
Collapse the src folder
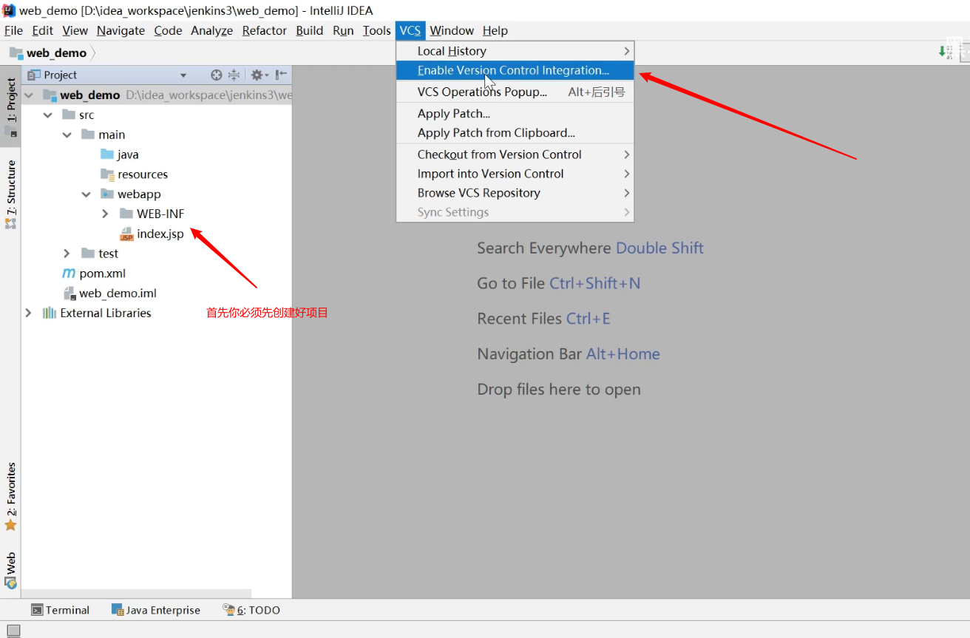pyautogui.click(x=48, y=115)
